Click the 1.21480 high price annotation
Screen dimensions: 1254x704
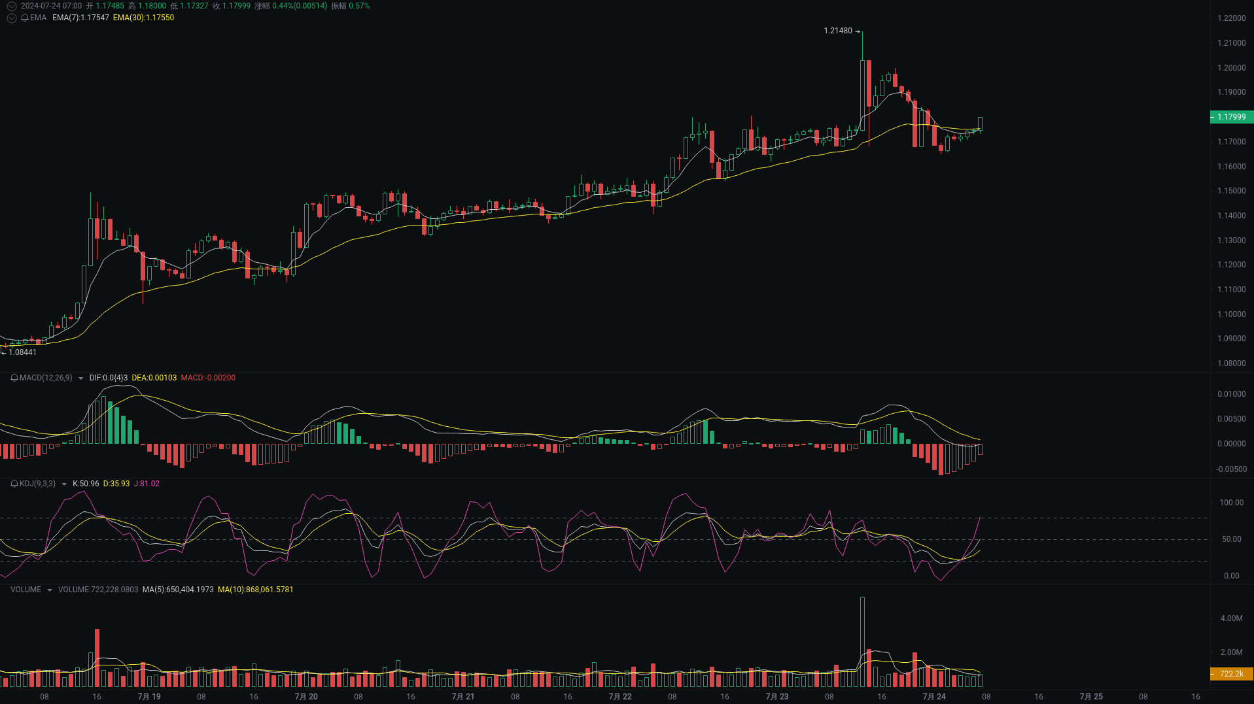839,31
